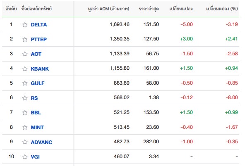
Task: Open the KBANK stock page
Action: click(40, 69)
